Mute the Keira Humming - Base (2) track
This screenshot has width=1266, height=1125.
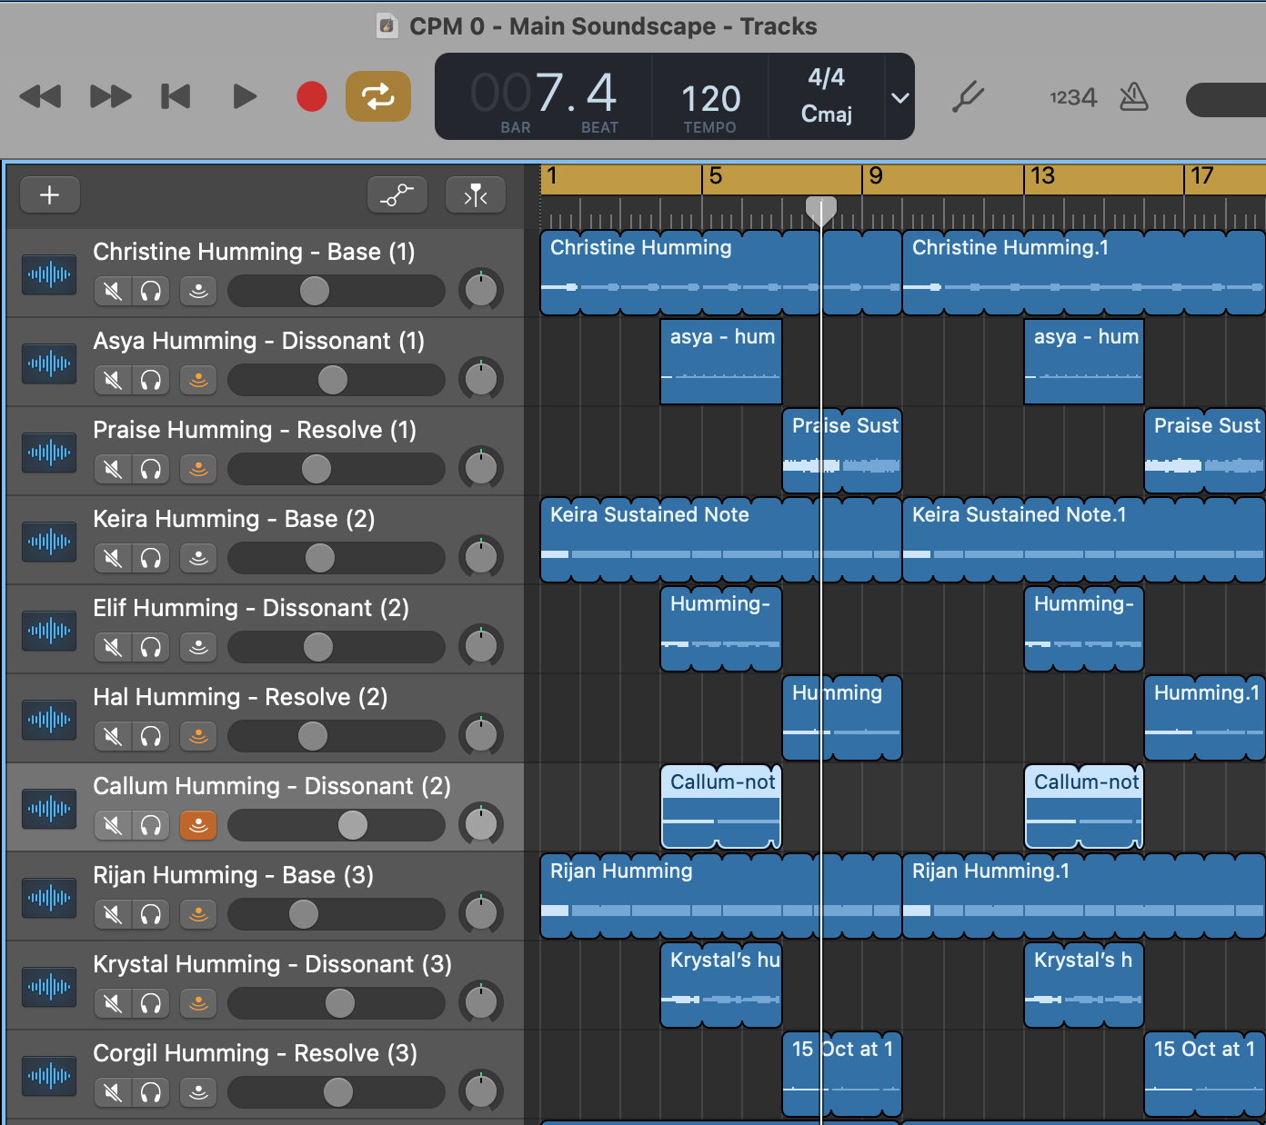click(x=113, y=558)
